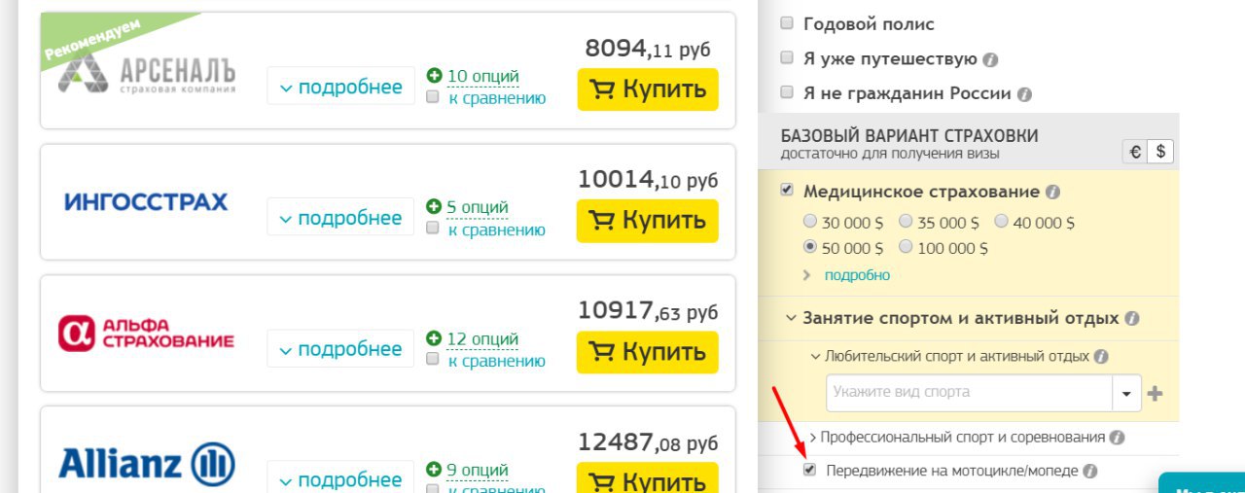Uncheck 'Передвижение на мотоцикле/мопеде' checkbox
1245x493 pixels.
(809, 471)
